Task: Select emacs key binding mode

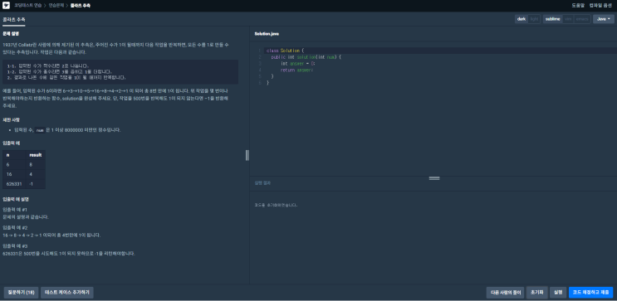Action: coord(581,19)
